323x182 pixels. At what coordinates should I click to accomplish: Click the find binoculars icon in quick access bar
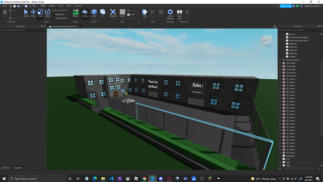[x=18, y=6]
